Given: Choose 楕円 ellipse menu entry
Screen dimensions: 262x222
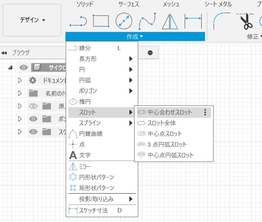Looking at the screenshot, I should coord(102,102).
